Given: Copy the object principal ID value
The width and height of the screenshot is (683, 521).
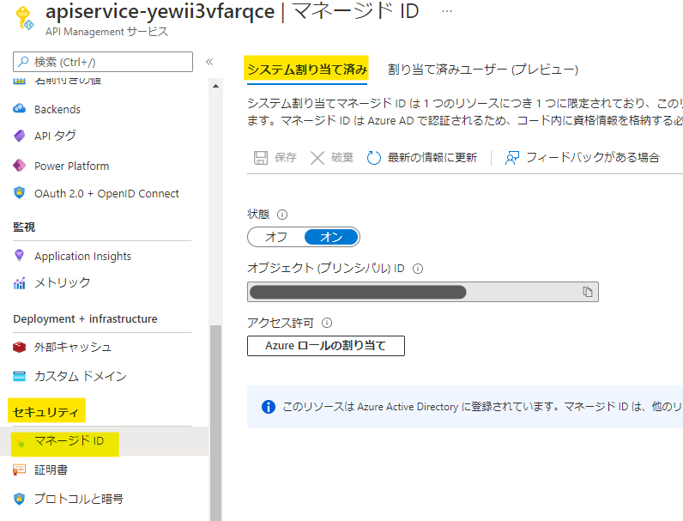Looking at the screenshot, I should (588, 292).
